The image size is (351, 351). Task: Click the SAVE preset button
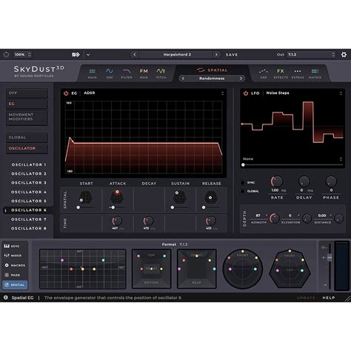[232, 55]
